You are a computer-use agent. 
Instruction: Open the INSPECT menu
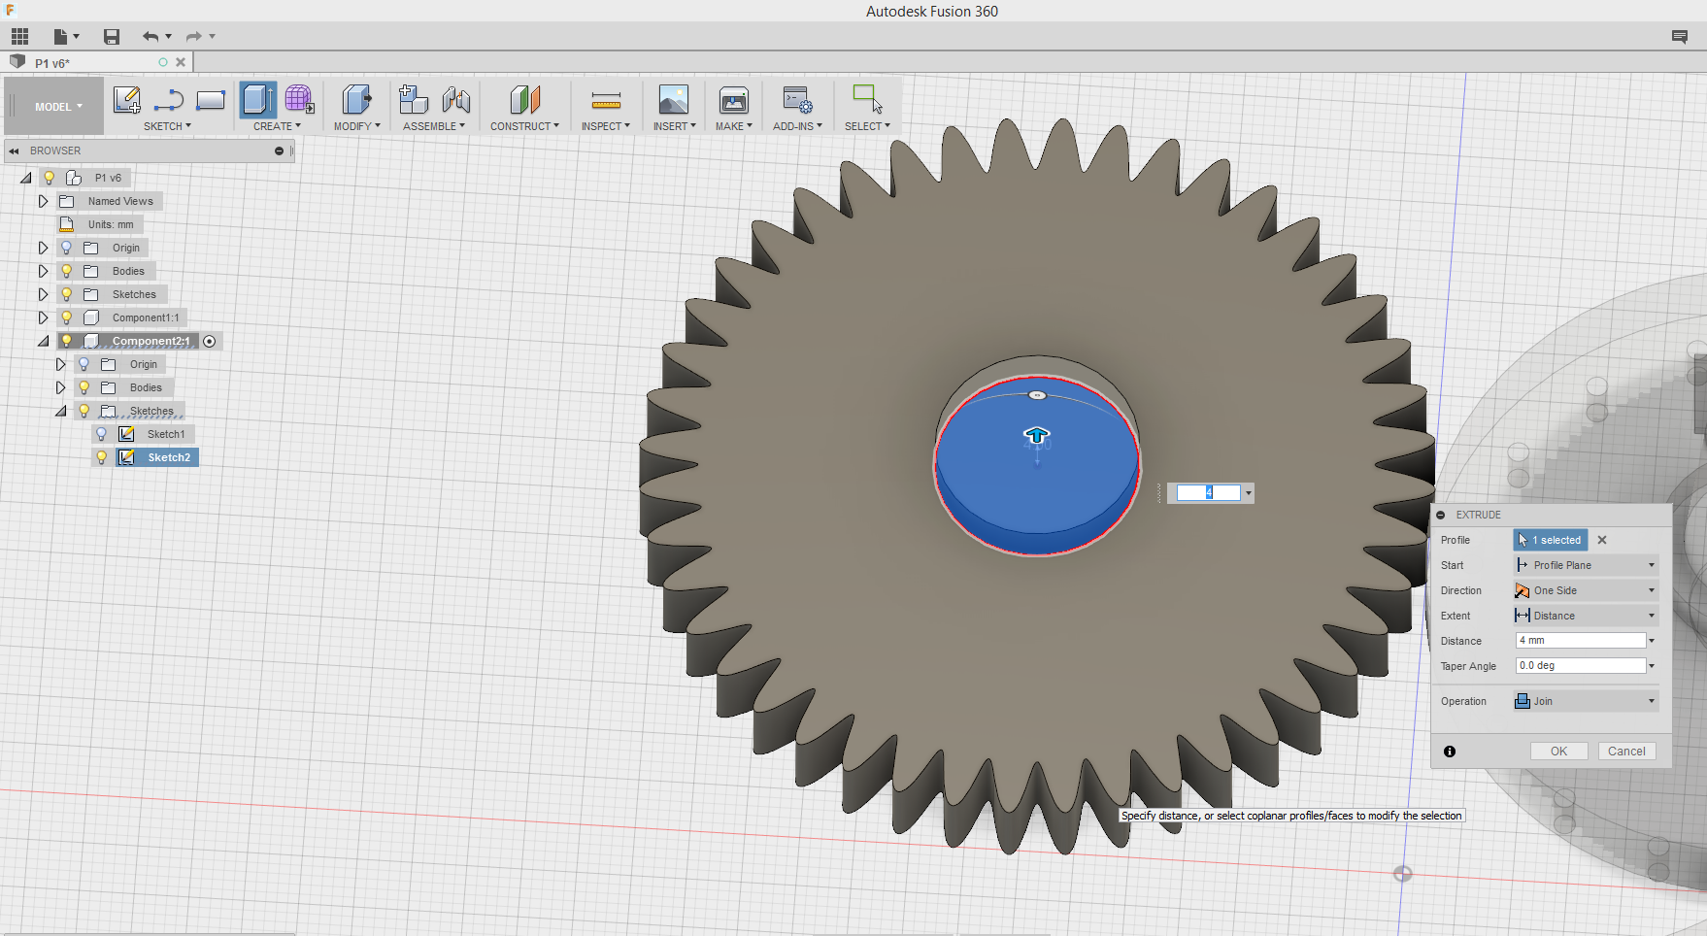[x=606, y=126]
